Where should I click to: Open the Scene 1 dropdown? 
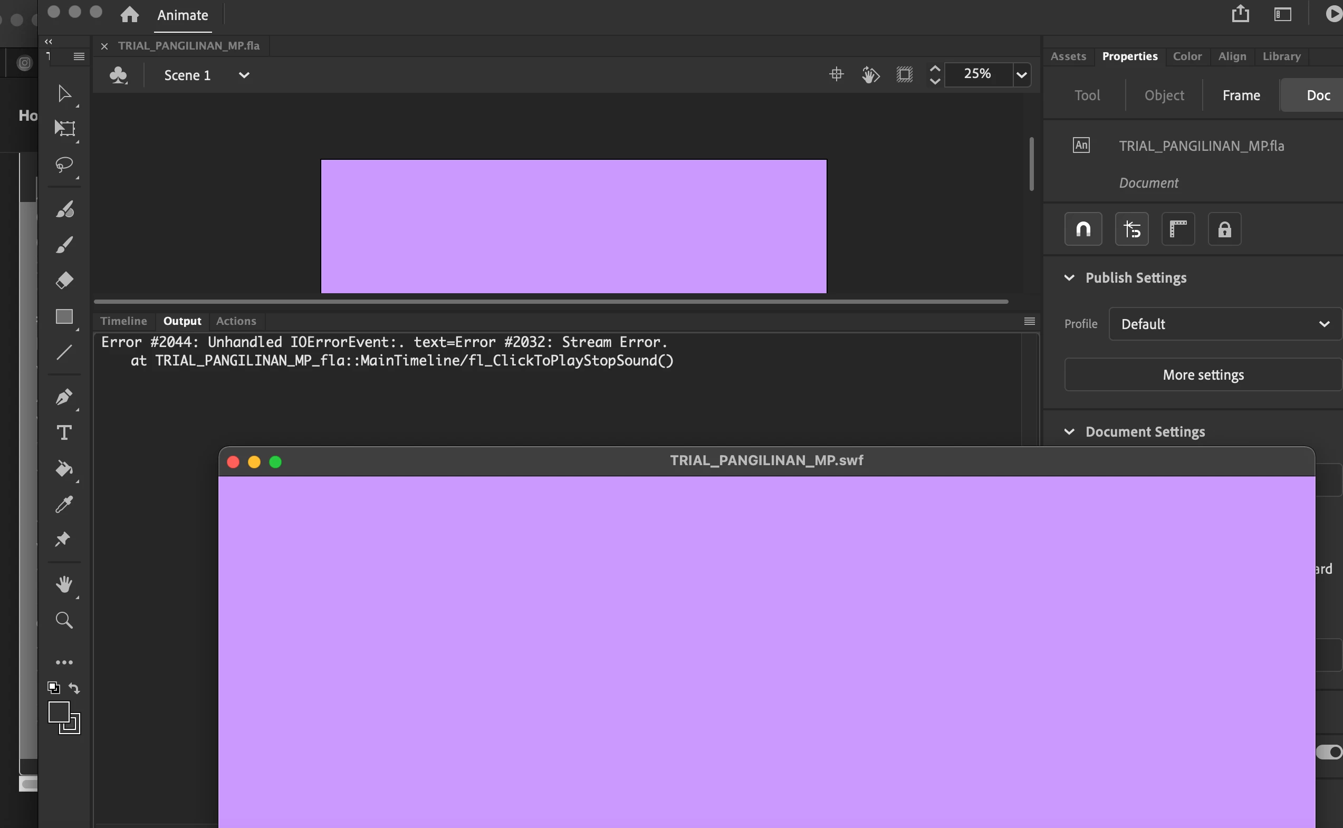tap(244, 75)
